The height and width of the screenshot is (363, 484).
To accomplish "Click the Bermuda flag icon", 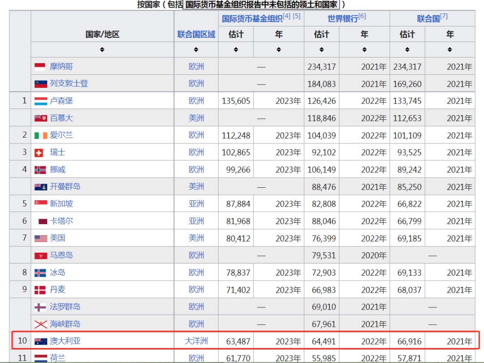I will coord(40,118).
